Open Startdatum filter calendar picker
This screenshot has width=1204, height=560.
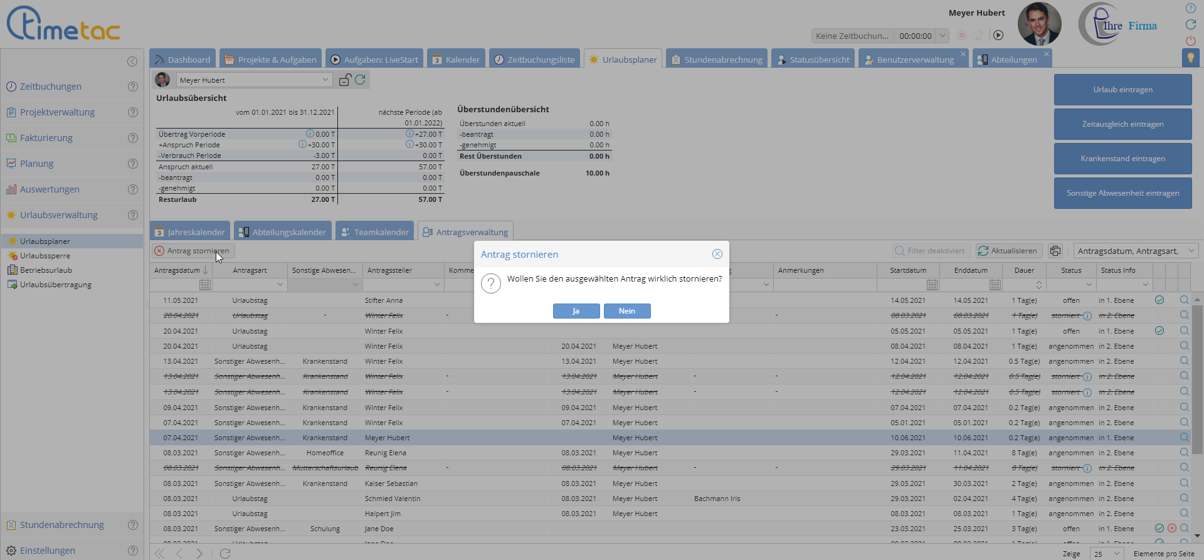click(932, 285)
